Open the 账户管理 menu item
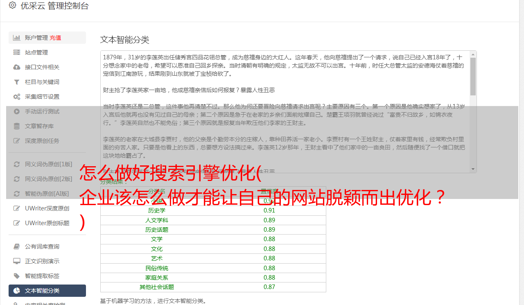Image resolution: width=524 pixels, height=305 pixels. (x=47, y=38)
